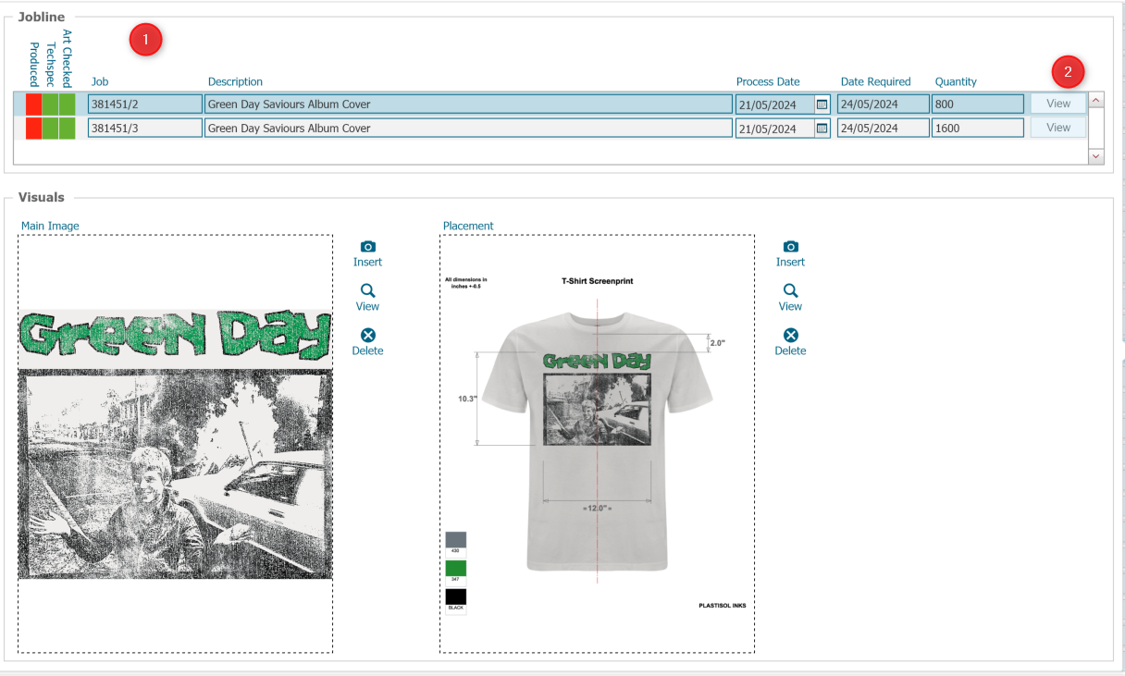This screenshot has height=676, width=1125.
Task: Click red Produced status cell for job 381451/3
Action: pos(34,128)
